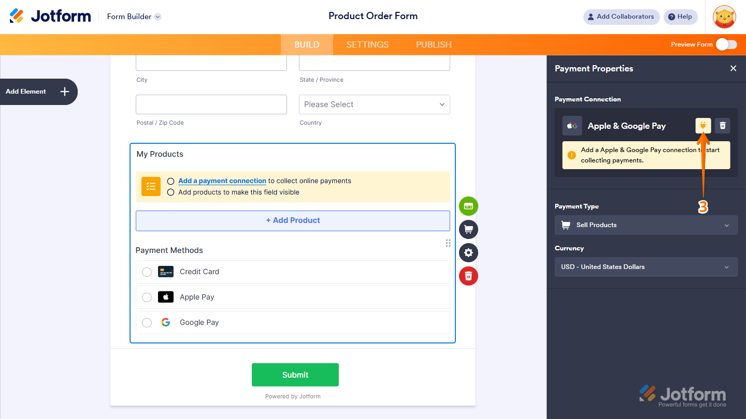The width and height of the screenshot is (746, 419).
Task: Delete the Apple & Google Pay connection
Action: [723, 126]
